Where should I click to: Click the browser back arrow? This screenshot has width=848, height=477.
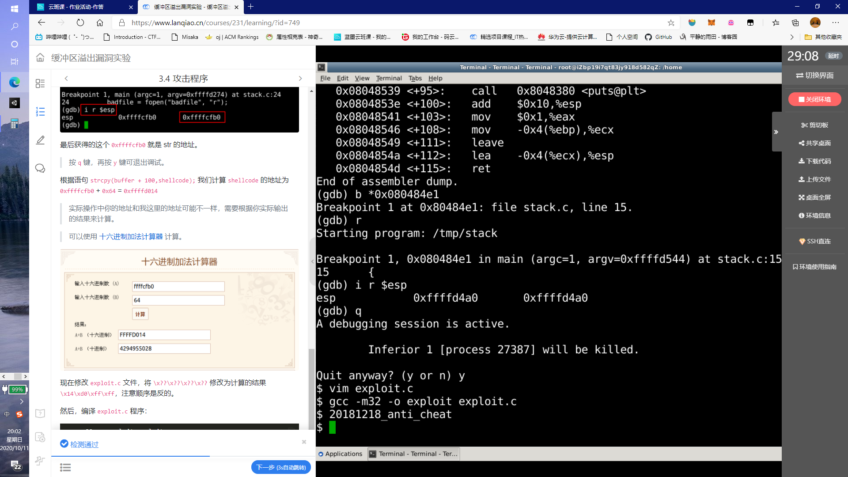click(x=42, y=23)
